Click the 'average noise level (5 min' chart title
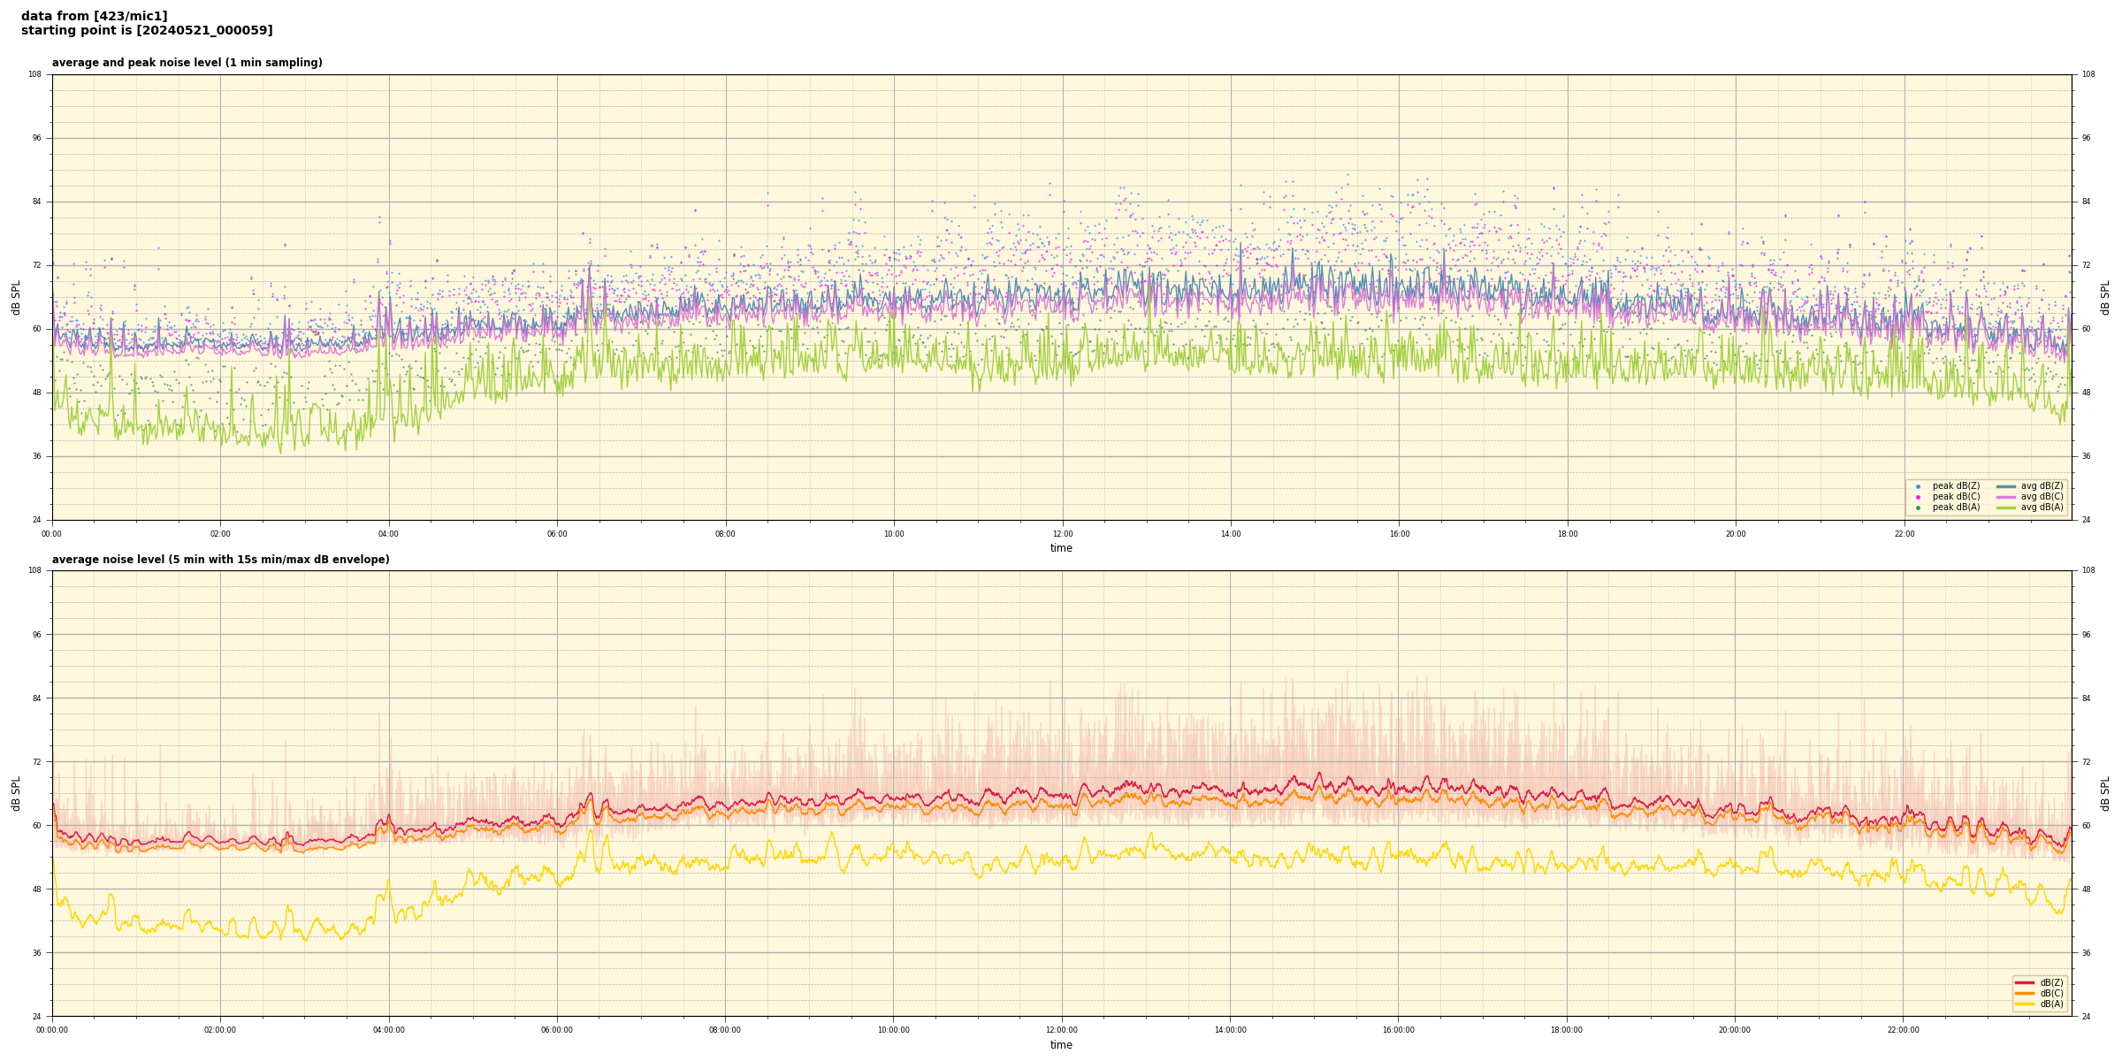 (x=220, y=560)
